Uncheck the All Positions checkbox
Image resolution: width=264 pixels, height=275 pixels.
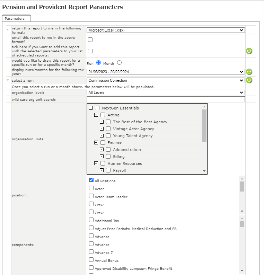(91, 180)
